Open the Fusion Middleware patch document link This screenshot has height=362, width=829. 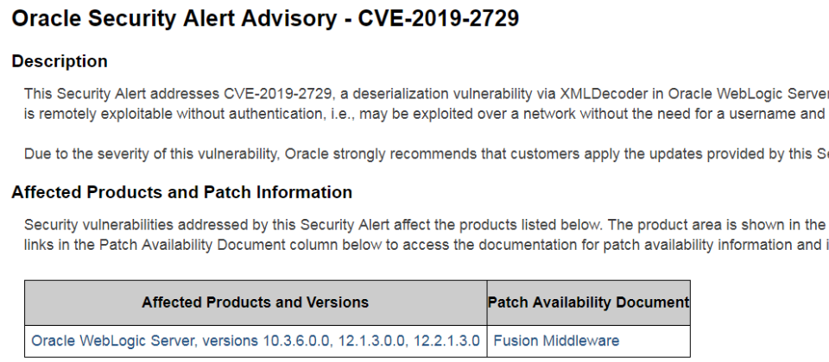pyautogui.click(x=556, y=341)
